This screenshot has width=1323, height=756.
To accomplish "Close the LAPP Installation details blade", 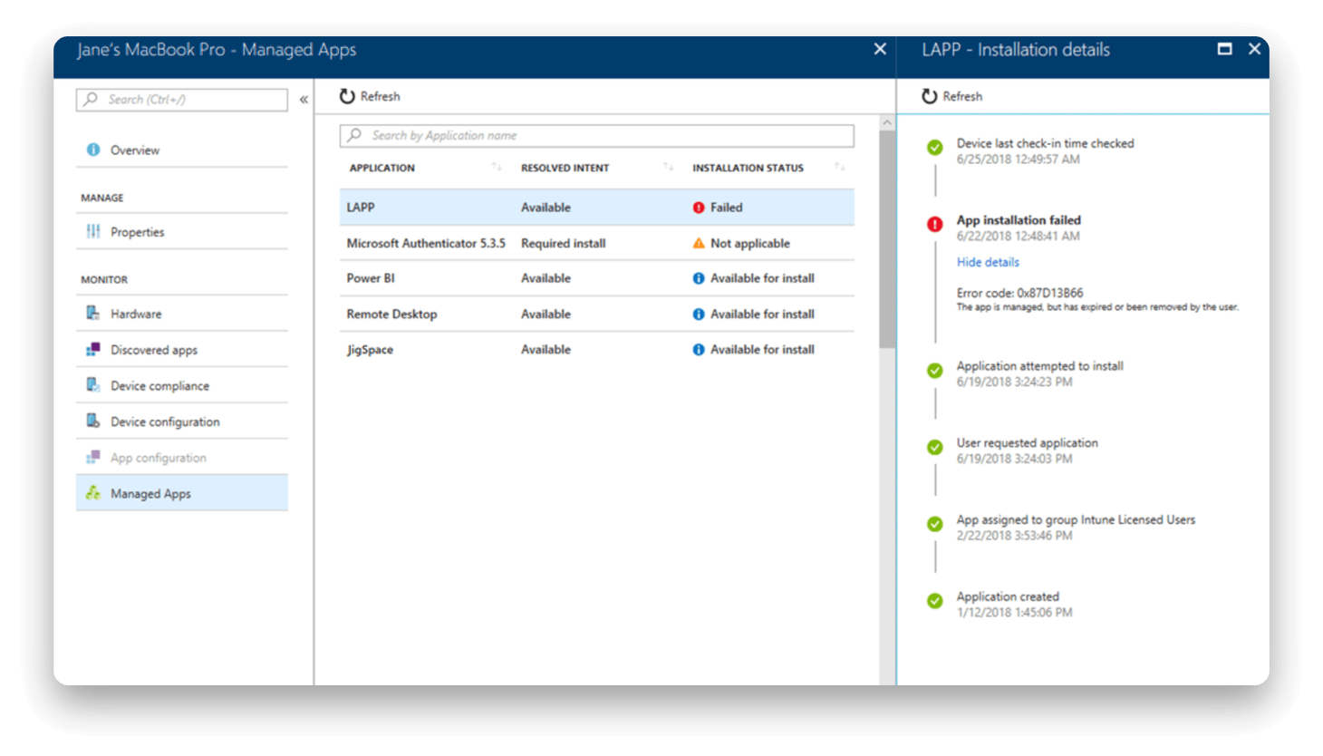I will click(x=1254, y=49).
